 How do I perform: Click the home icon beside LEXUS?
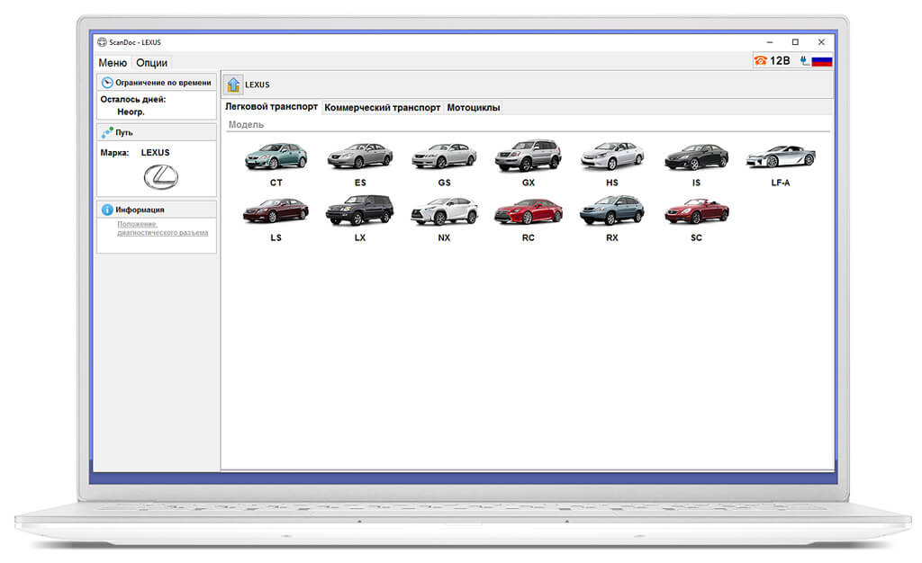point(233,85)
